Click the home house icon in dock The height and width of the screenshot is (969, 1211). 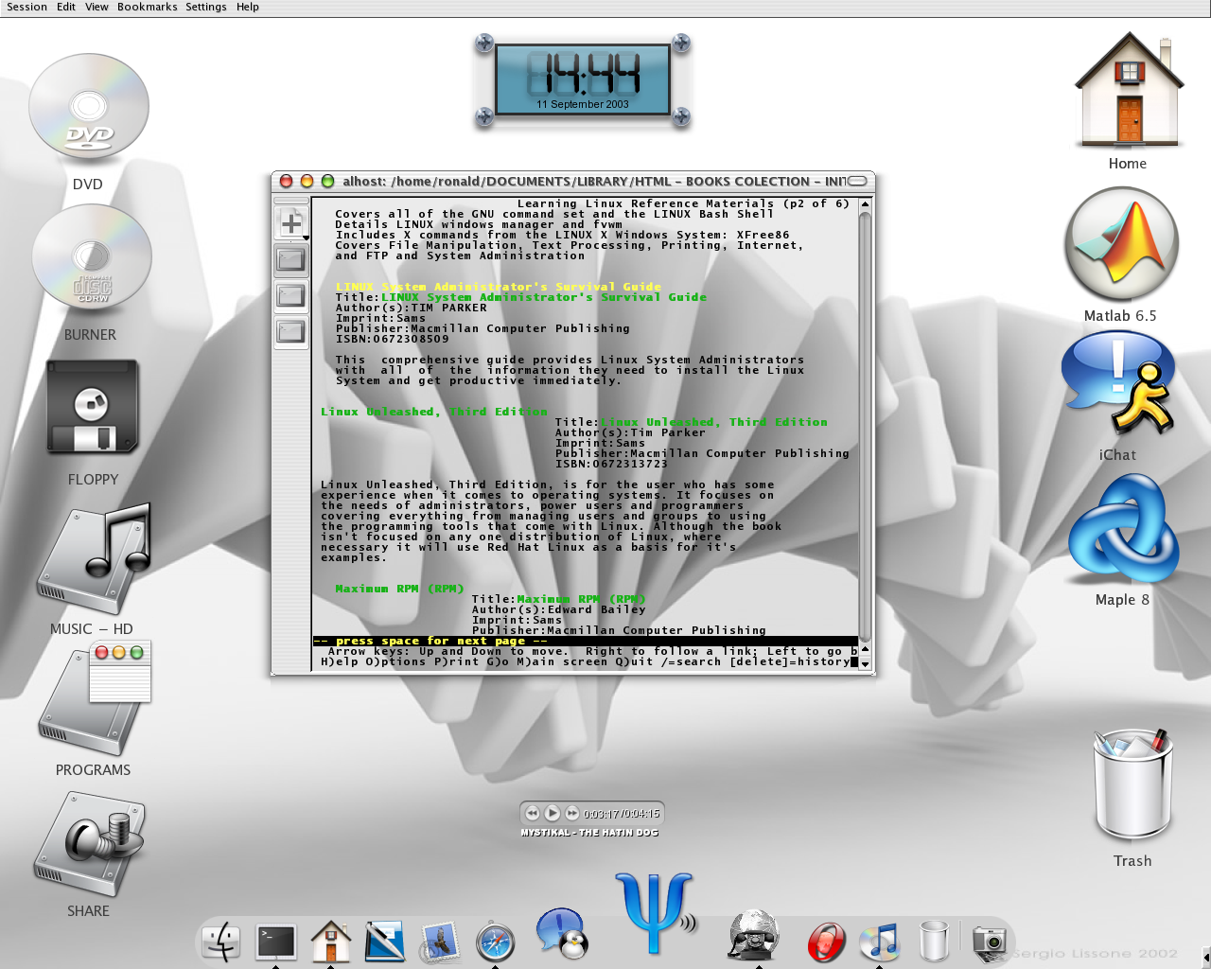click(x=331, y=942)
